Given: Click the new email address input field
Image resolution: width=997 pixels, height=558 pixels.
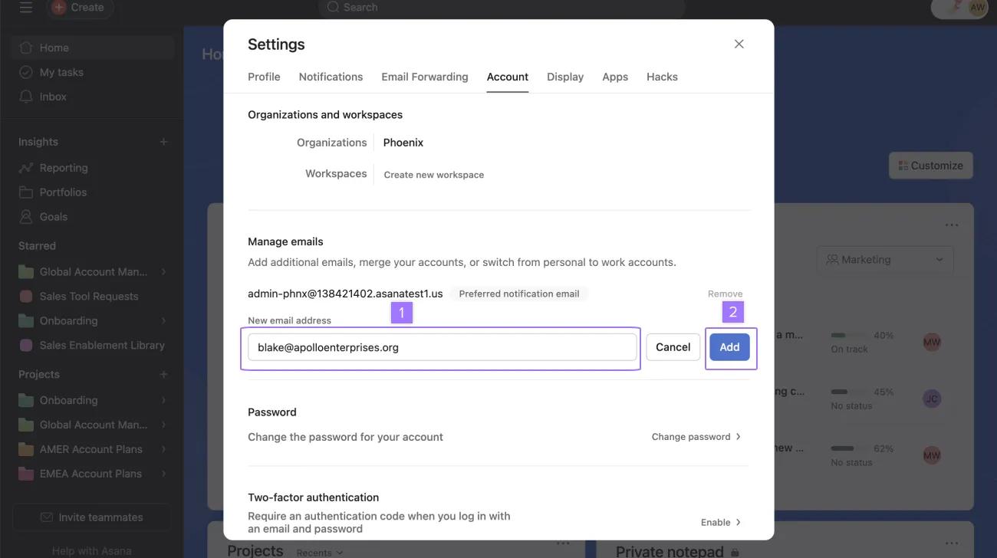Looking at the screenshot, I should (442, 346).
